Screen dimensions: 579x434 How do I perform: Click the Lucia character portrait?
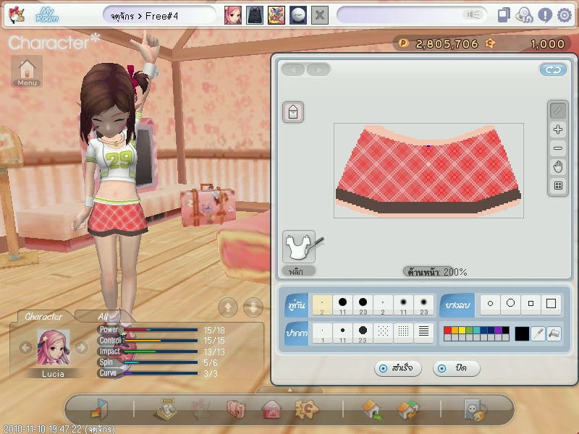click(53, 348)
